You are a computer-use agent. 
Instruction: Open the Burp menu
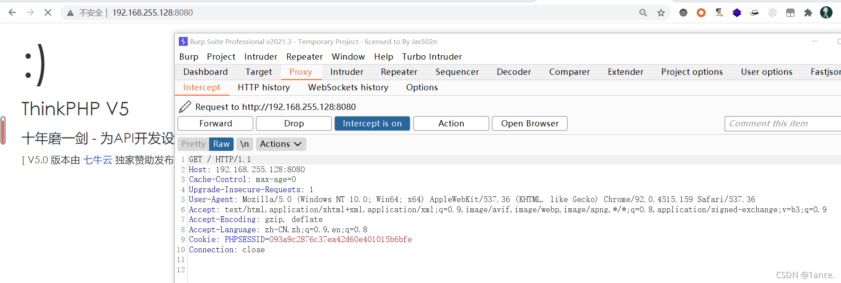tap(189, 57)
